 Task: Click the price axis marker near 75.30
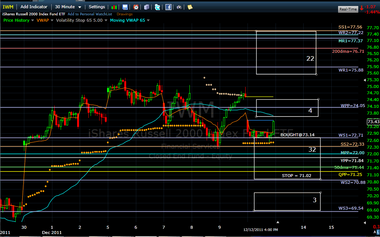pos(365,80)
